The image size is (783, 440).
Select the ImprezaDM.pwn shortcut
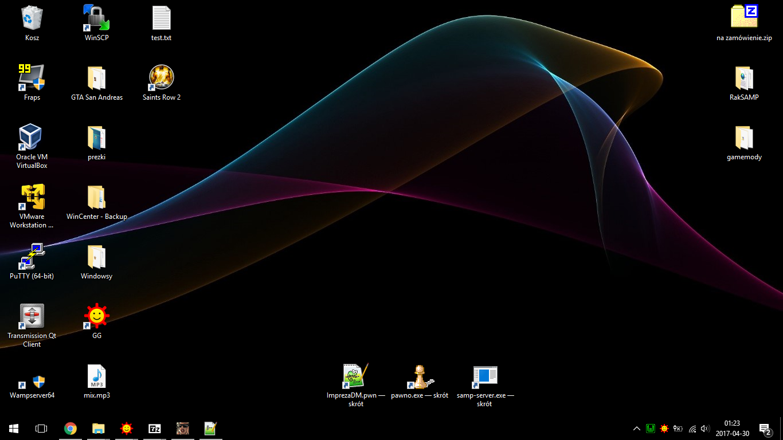click(x=355, y=376)
